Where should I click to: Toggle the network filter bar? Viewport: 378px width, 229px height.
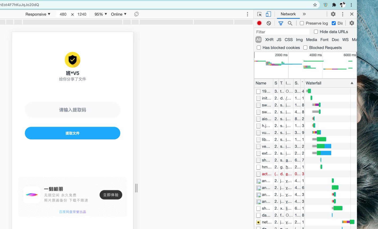[281, 23]
